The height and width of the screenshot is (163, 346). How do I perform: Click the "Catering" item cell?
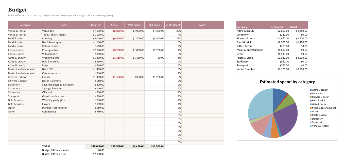click(x=63, y=39)
